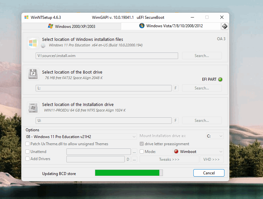Click the red Wimboot mode indicator
263x199 pixels.
[x=176, y=151]
